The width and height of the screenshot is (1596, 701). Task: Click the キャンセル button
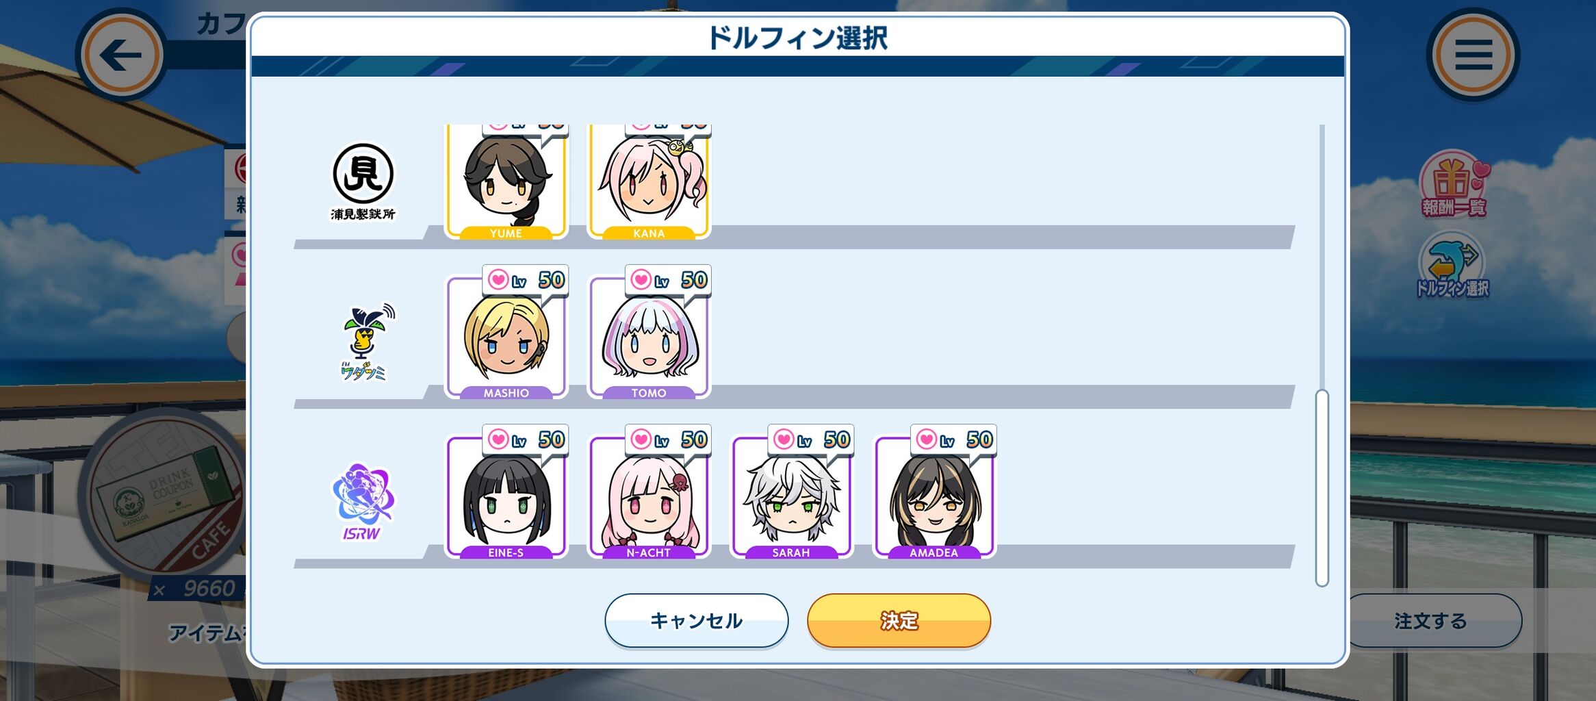point(697,620)
